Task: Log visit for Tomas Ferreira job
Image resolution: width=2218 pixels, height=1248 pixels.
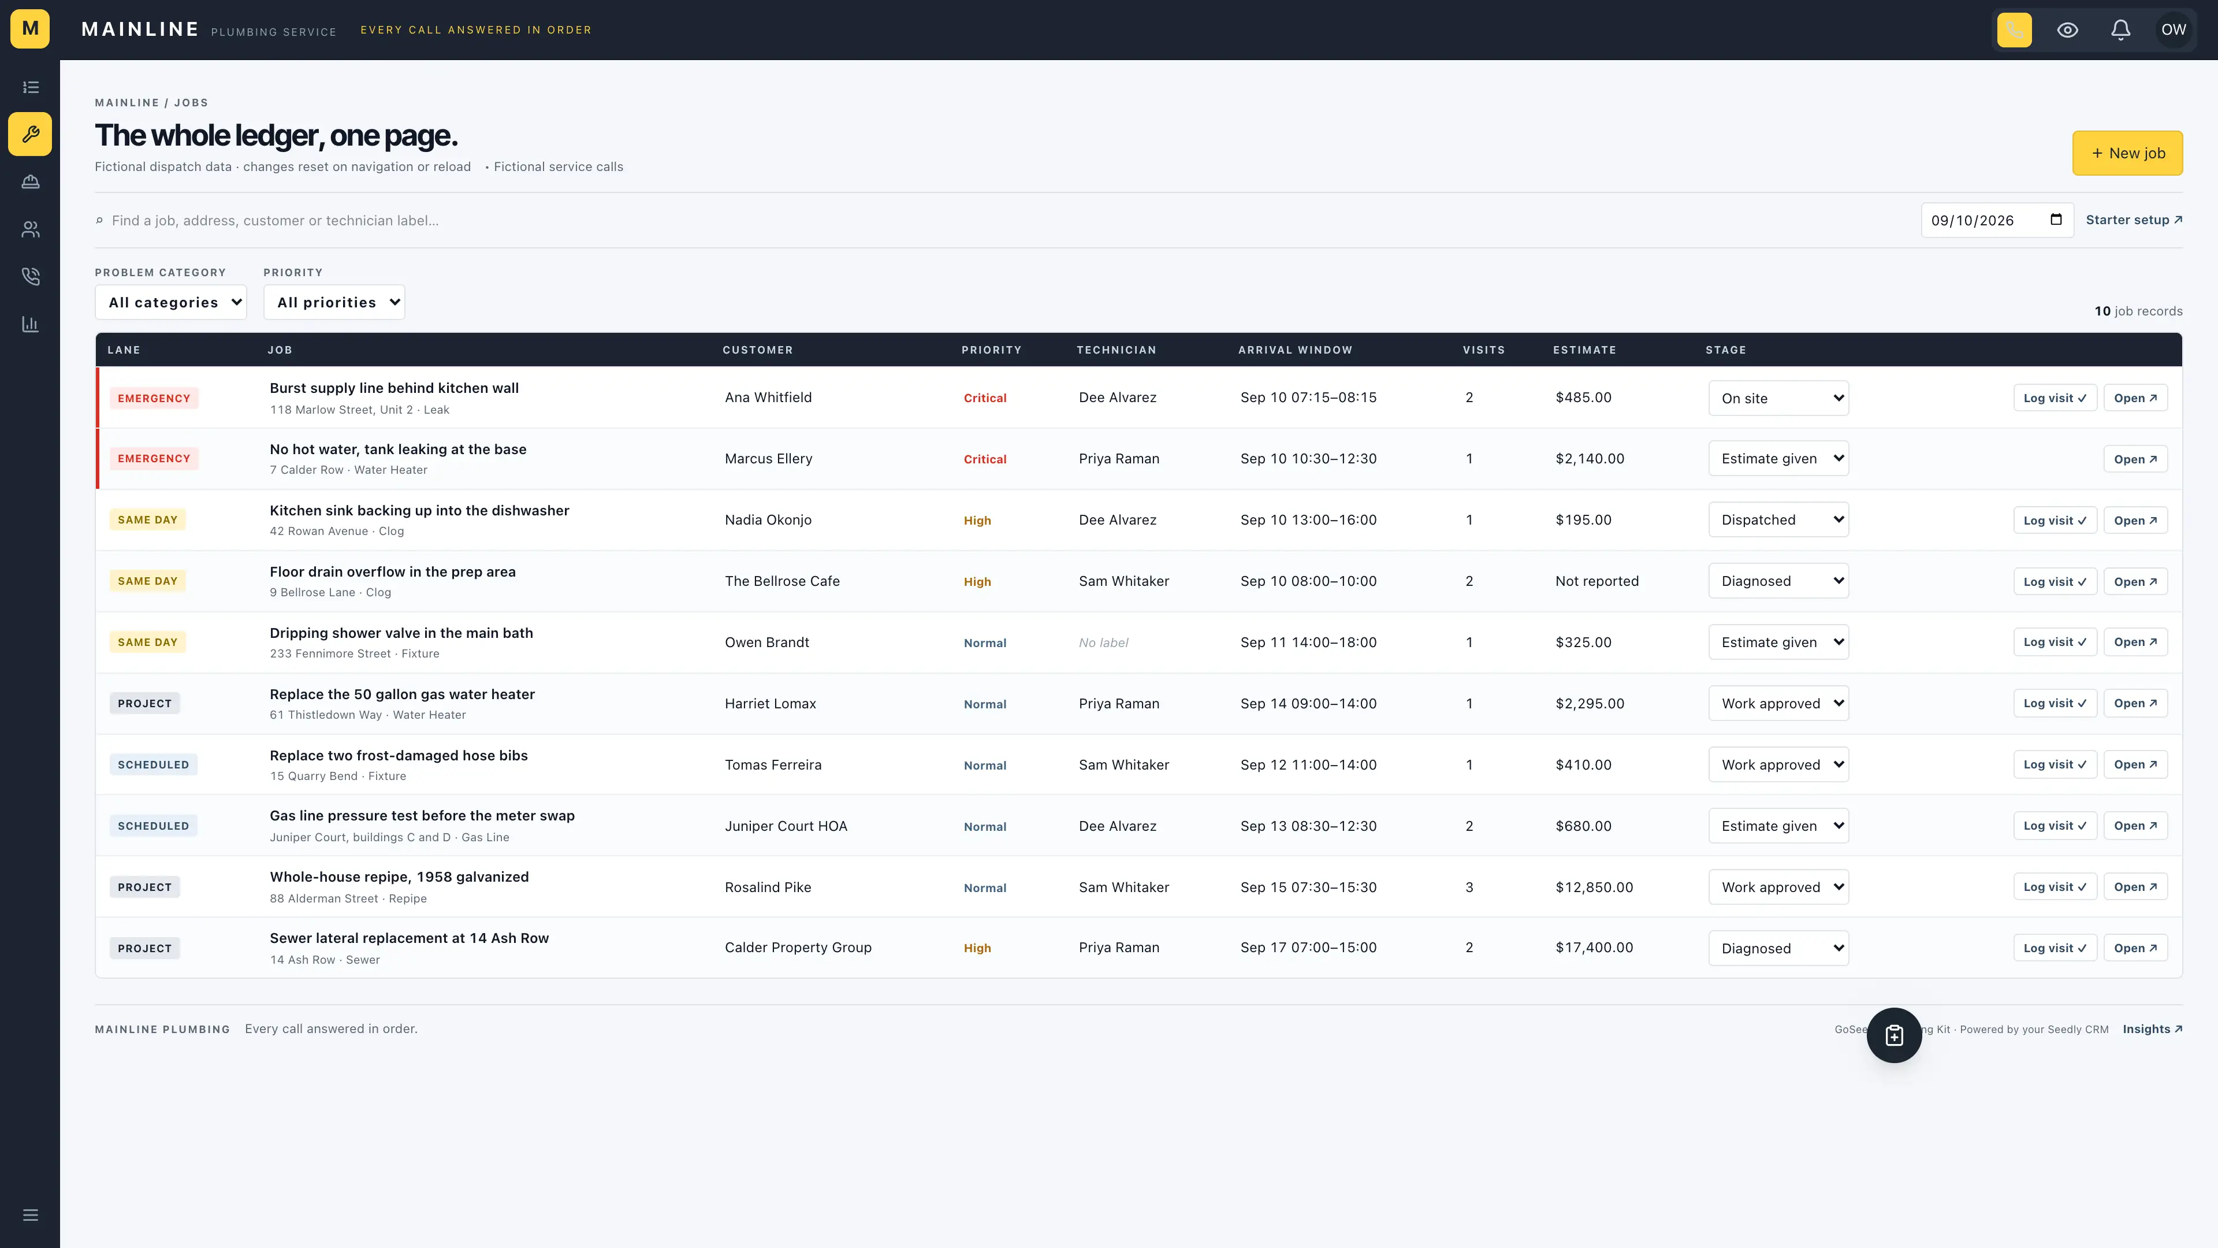Action: click(x=2055, y=764)
